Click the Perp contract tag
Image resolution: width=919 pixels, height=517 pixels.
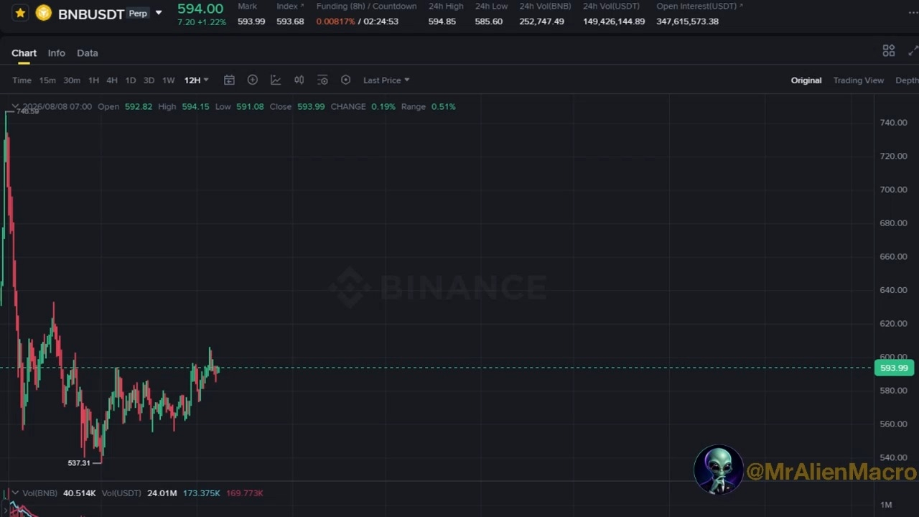138,14
